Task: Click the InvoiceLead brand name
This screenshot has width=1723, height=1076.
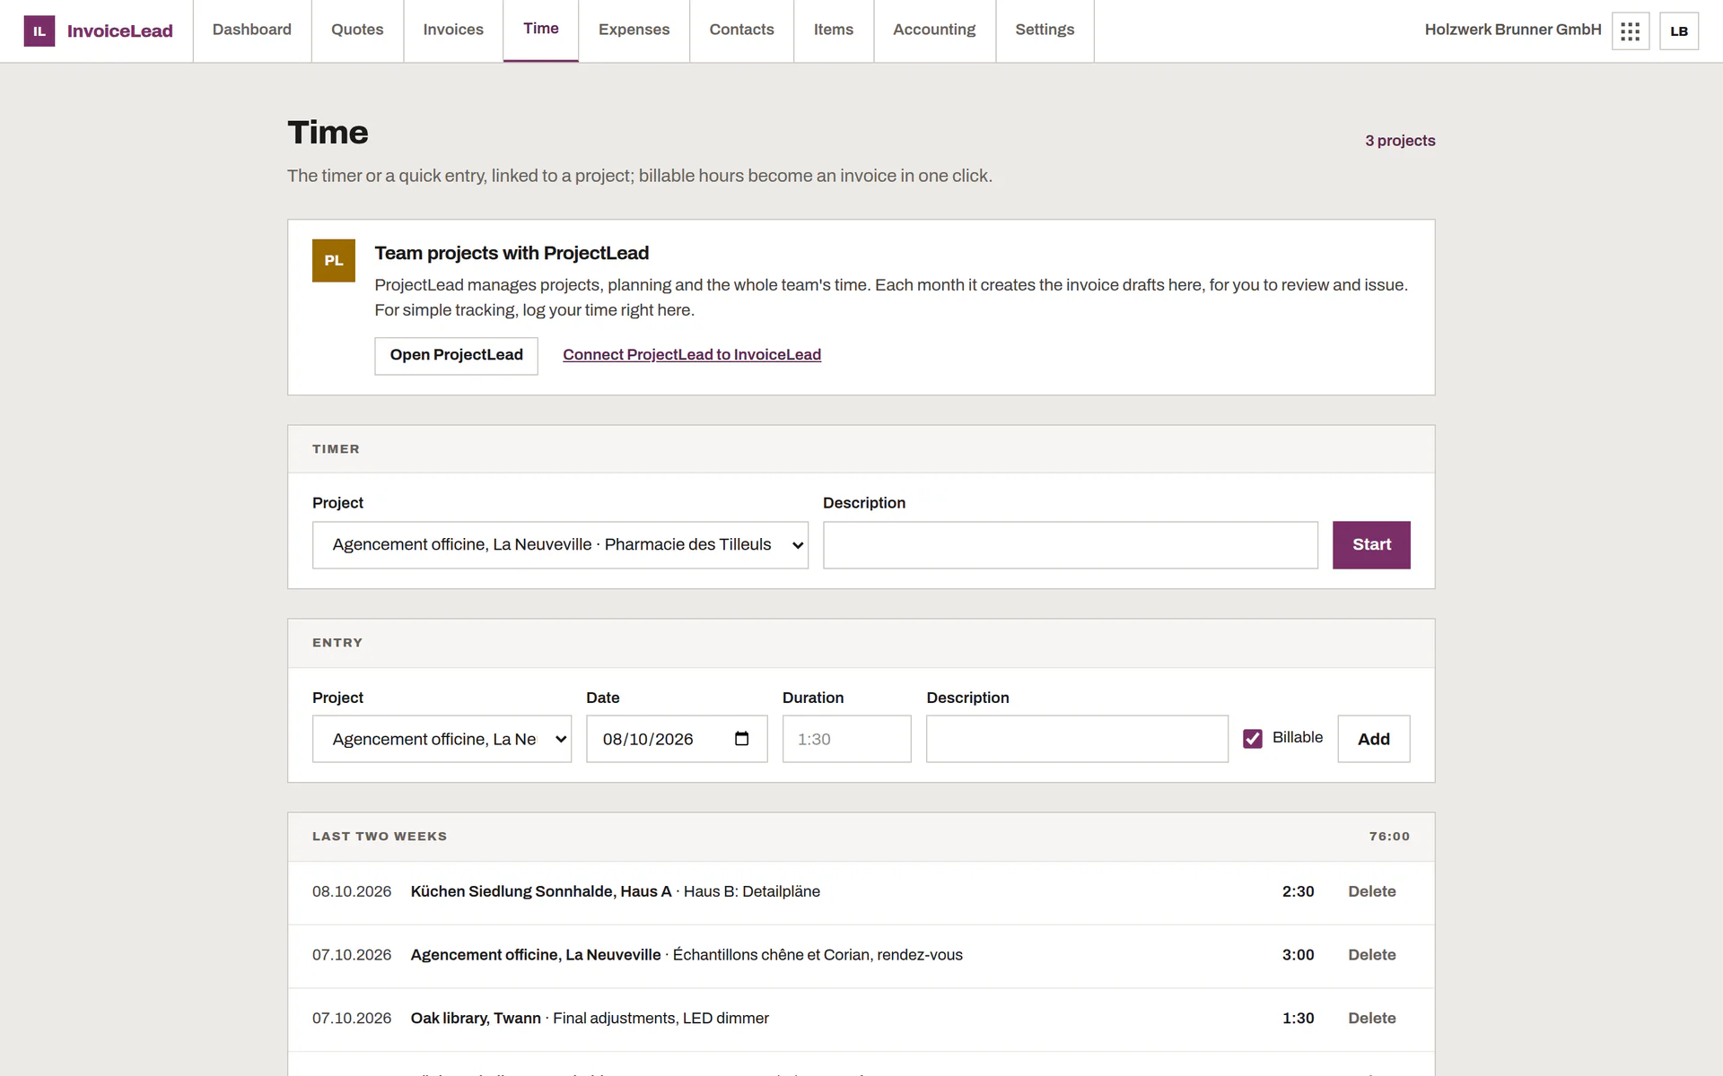Action: coord(120,31)
